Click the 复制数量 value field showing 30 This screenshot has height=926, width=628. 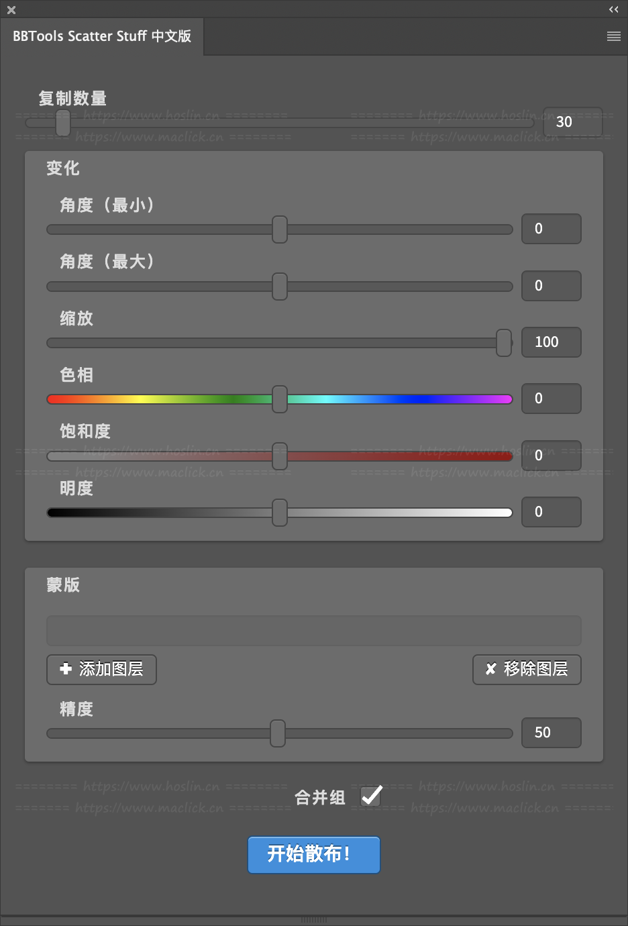point(572,122)
